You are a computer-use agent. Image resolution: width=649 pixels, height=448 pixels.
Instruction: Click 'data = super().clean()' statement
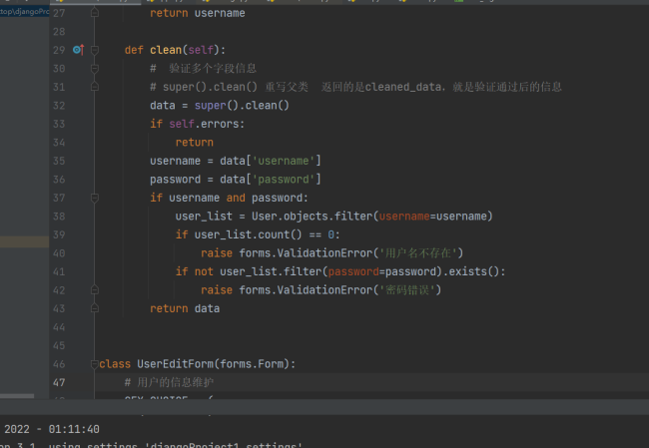click(220, 106)
